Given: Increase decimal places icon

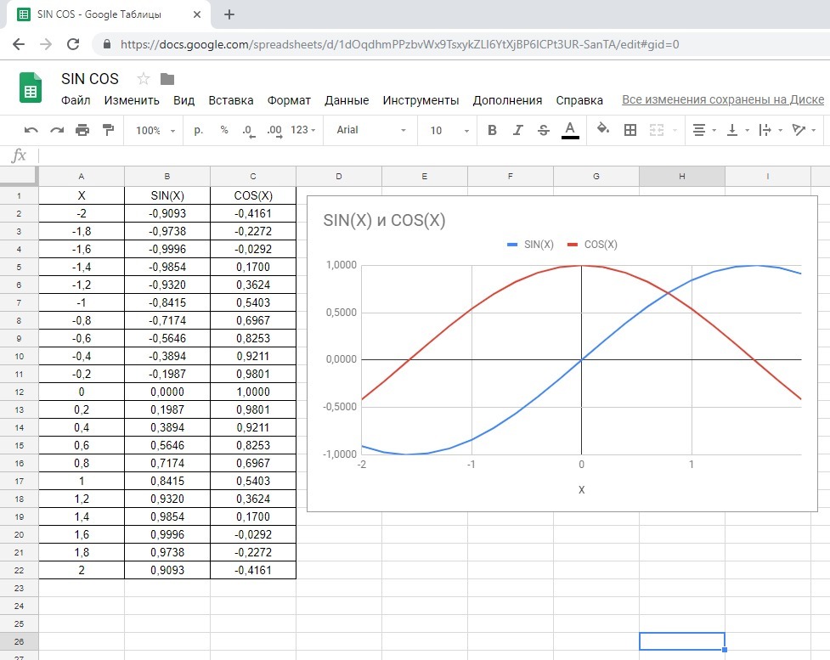Looking at the screenshot, I should (274, 131).
